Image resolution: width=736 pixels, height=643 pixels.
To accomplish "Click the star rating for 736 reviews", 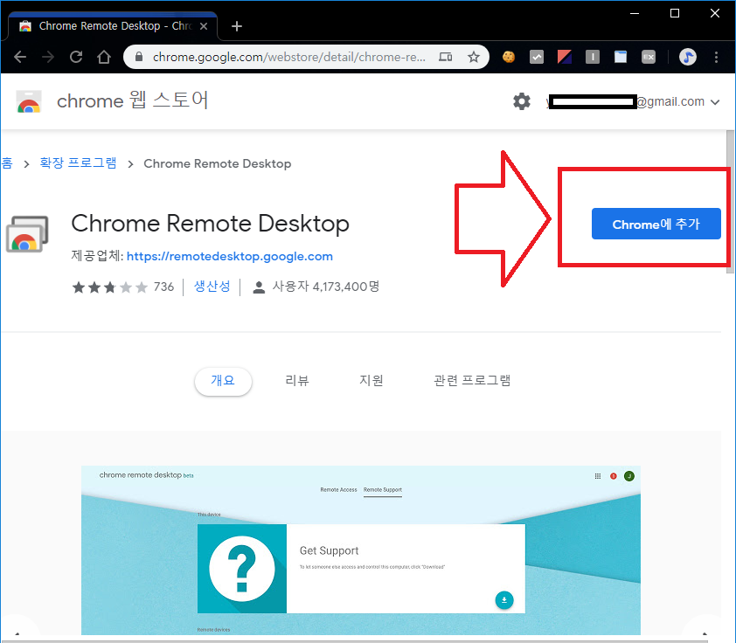I will (x=110, y=287).
